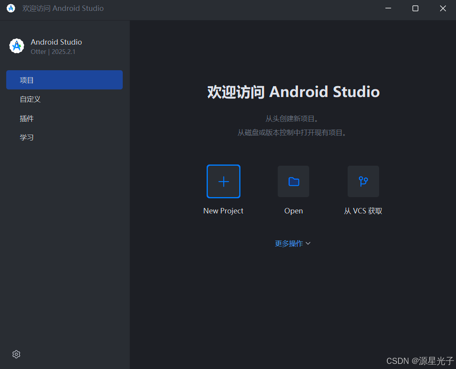This screenshot has width=456, height=369.
Task: Select the 项目 section in sidebar
Action: coord(27,80)
